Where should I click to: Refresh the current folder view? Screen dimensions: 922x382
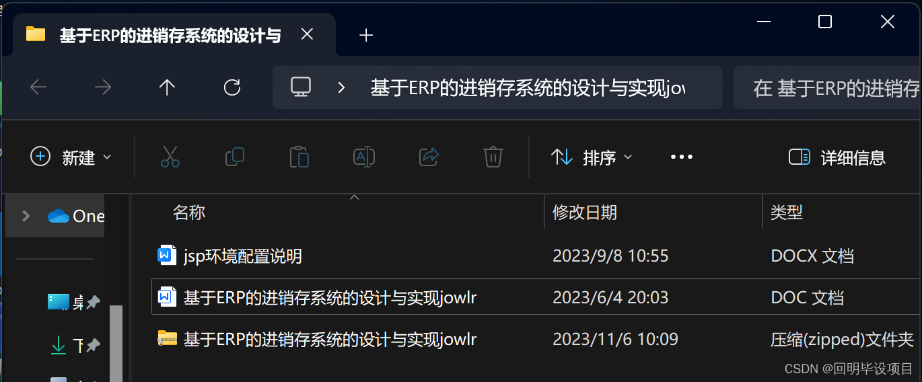pos(232,87)
